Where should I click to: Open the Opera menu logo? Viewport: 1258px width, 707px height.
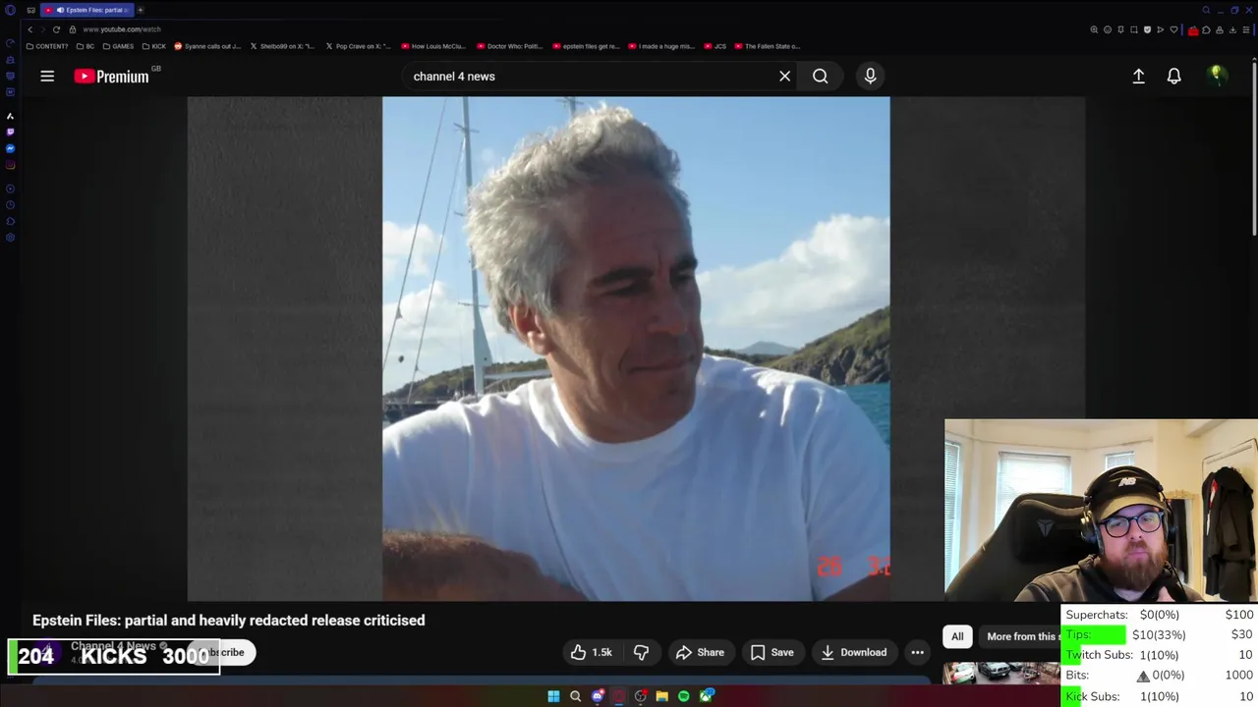pyautogui.click(x=10, y=10)
